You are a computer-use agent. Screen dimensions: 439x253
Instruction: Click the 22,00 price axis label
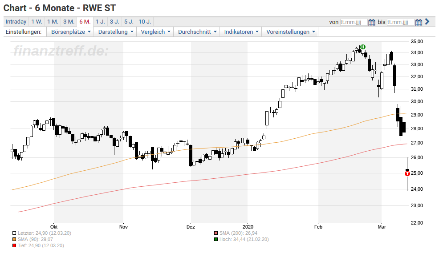coord(417,223)
